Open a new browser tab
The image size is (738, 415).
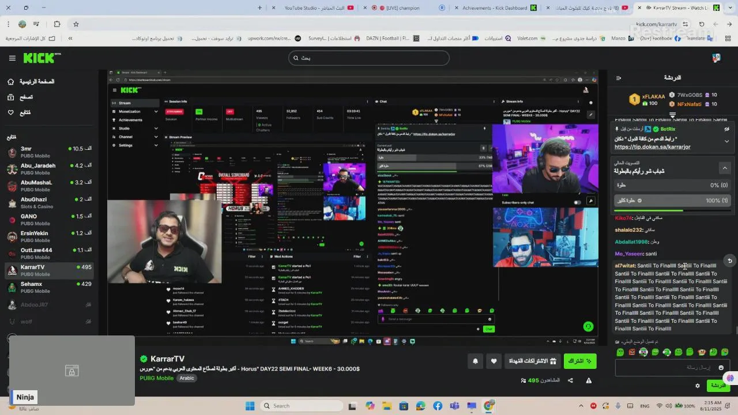[260, 8]
